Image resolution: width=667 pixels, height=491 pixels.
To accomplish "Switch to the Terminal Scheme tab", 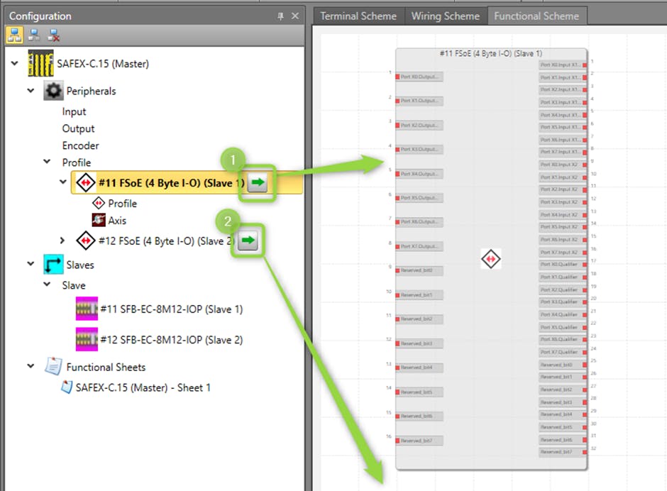I will pos(358,16).
